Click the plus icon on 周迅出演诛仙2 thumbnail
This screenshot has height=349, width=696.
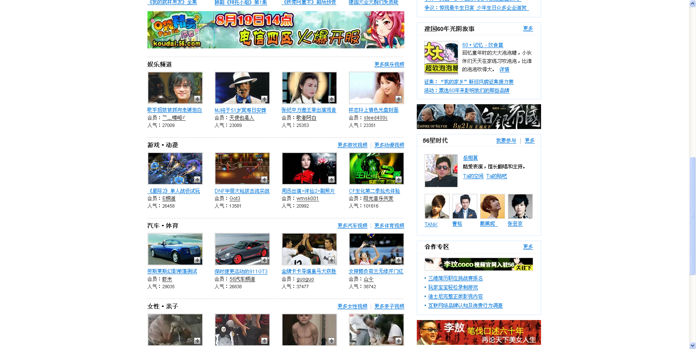point(331,180)
